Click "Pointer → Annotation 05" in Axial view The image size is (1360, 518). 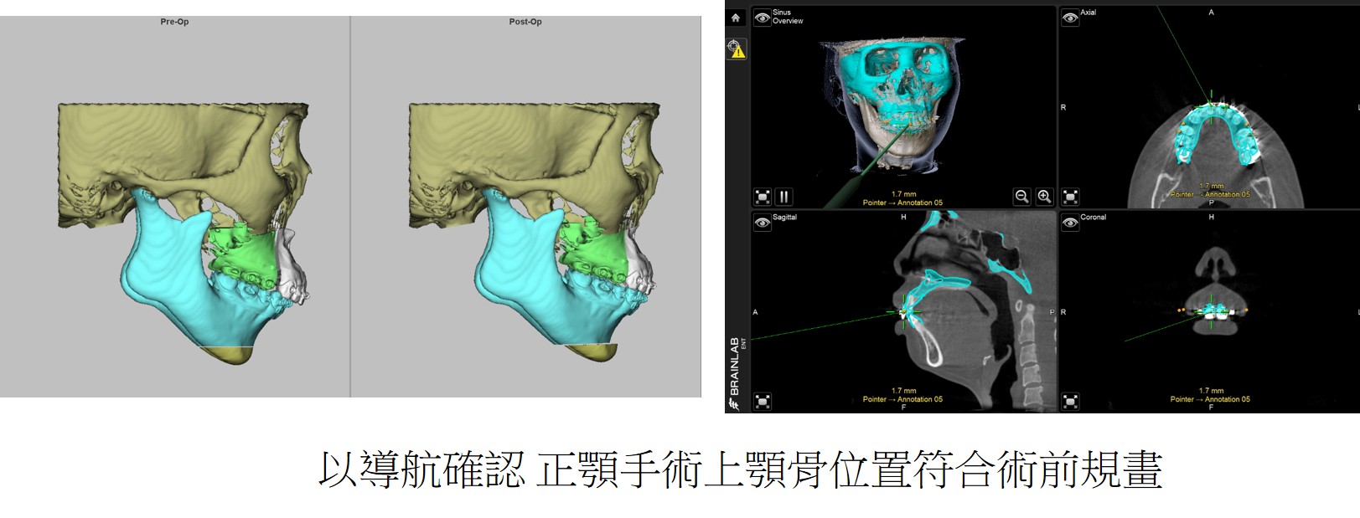[1210, 194]
